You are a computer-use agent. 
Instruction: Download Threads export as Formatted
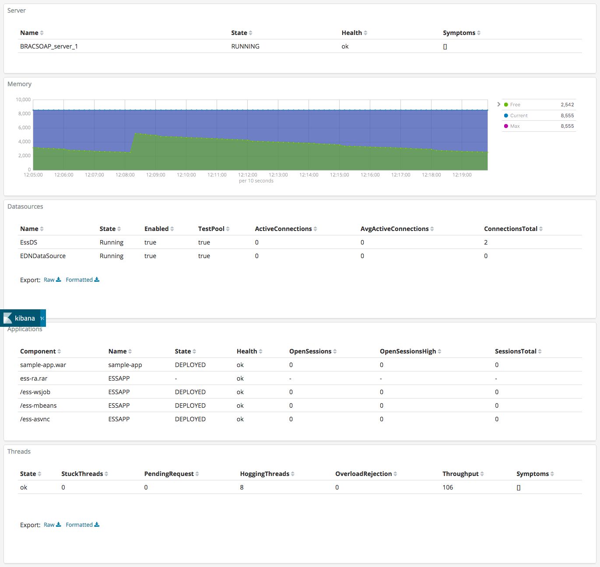82,525
